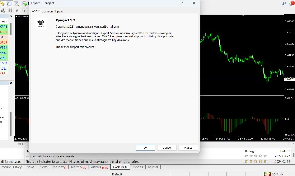The width and height of the screenshot is (295, 176).
Task: Click the empty stars rating for 2024.03.22
Action: point(256,156)
